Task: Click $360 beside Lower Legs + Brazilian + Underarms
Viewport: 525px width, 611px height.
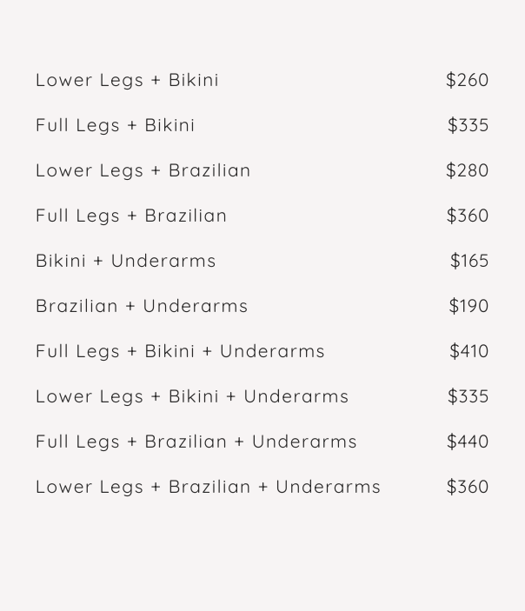Action: [x=468, y=487]
